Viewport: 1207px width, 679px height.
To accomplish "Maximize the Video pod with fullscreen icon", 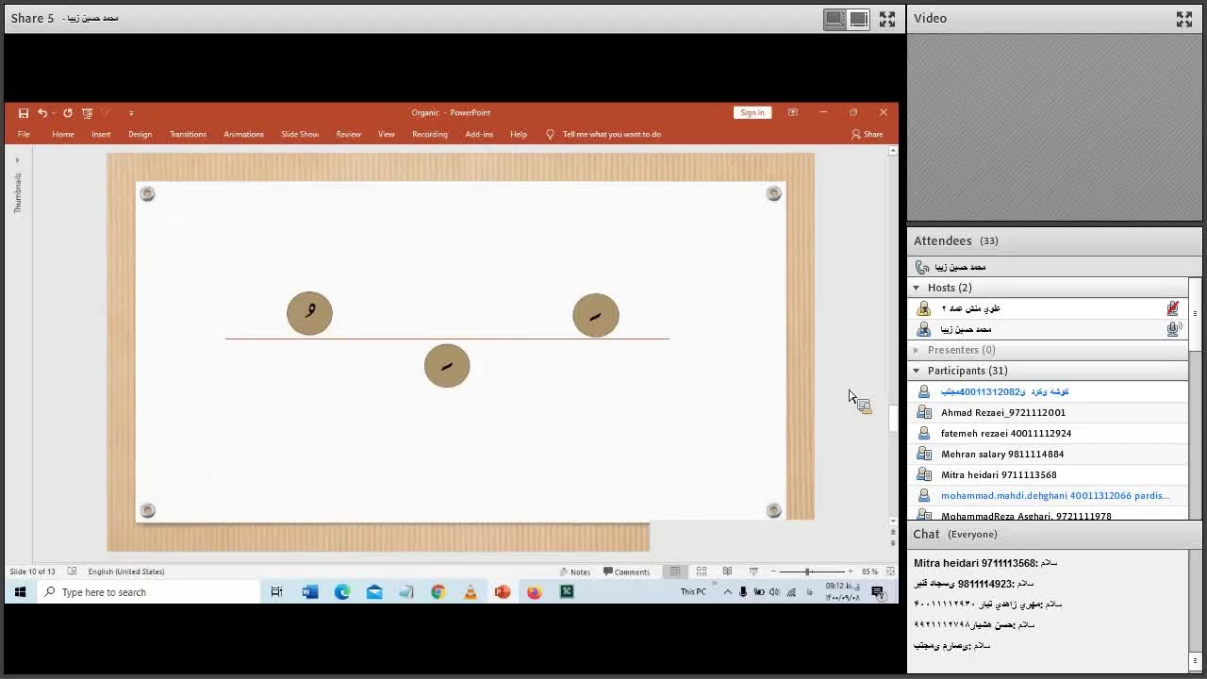I will 1183,19.
